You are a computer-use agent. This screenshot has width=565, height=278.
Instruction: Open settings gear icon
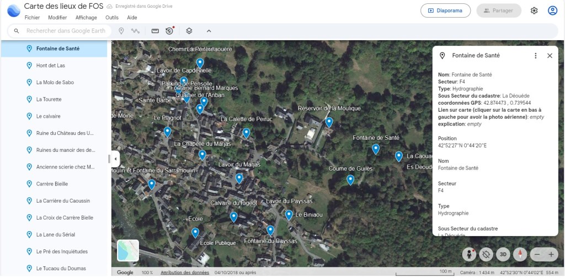(x=534, y=10)
